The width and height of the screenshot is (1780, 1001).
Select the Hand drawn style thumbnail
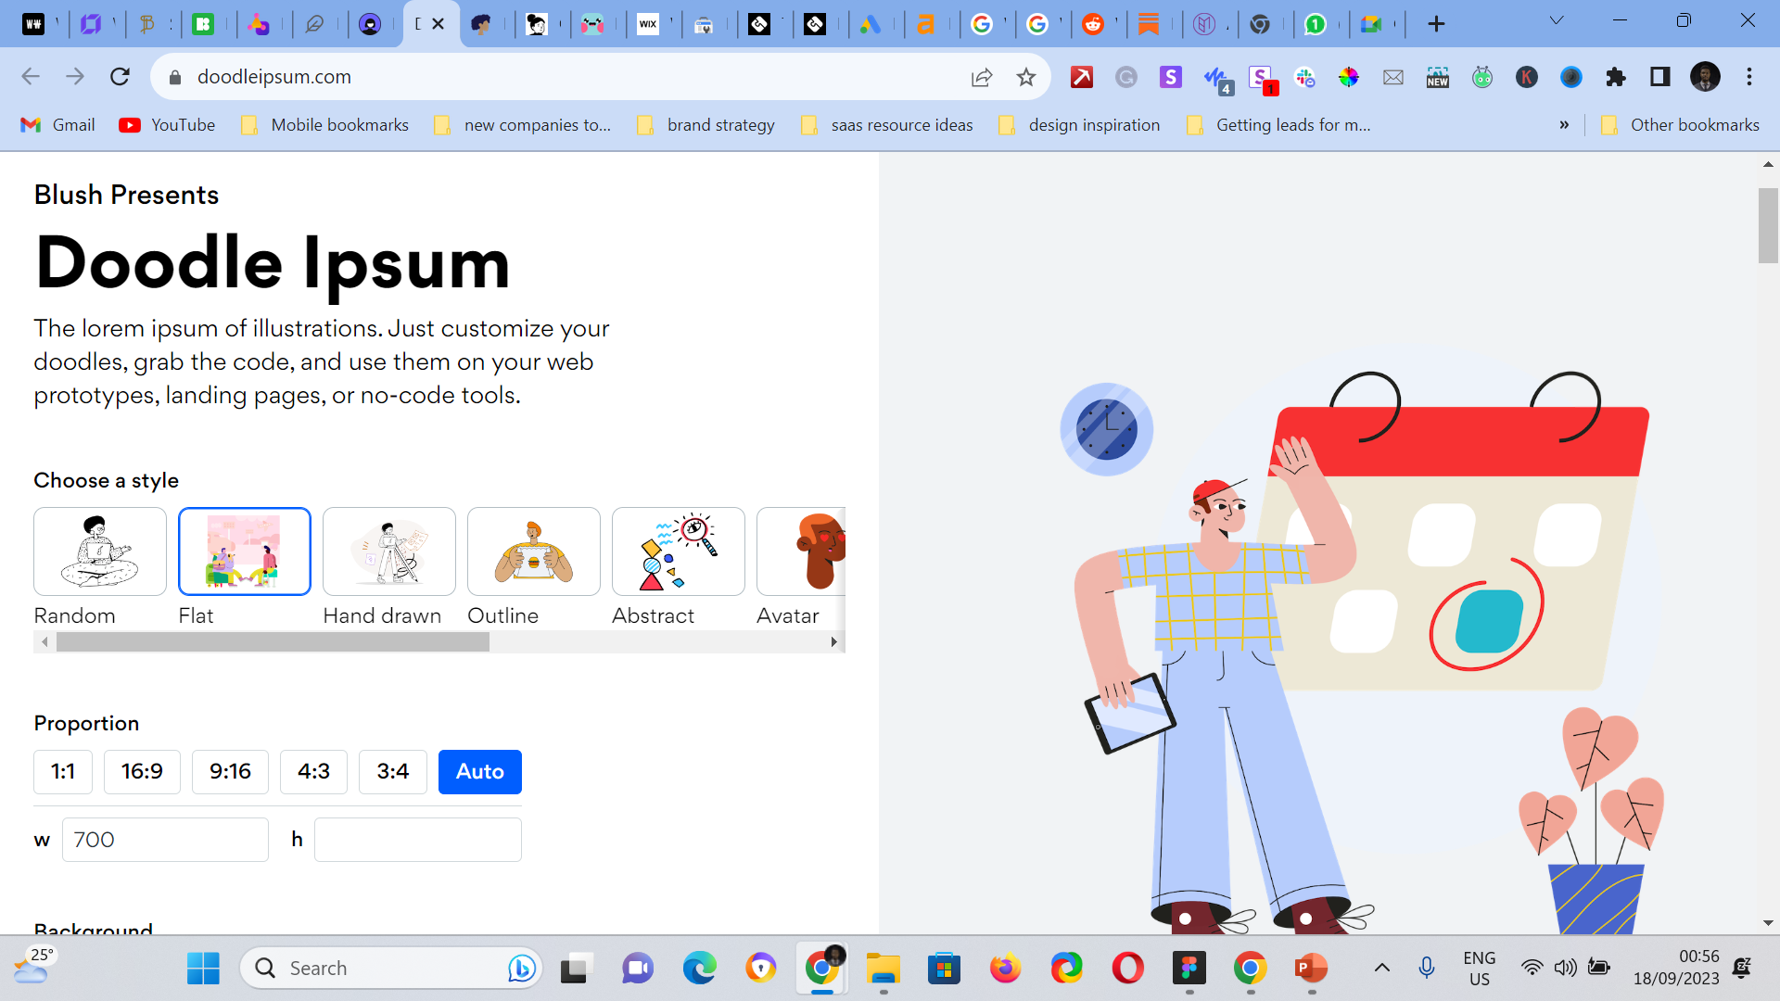[388, 551]
